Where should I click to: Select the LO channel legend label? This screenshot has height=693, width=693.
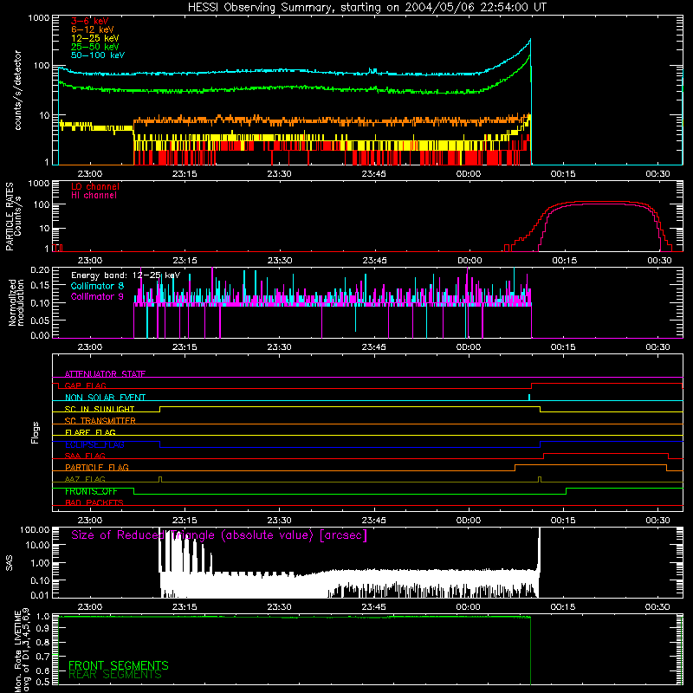[x=95, y=186]
